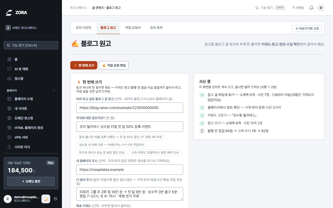The height and width of the screenshot is (208, 333).
Task: Click the topic field with 모아 필라테스 text
Action: tap(130, 127)
